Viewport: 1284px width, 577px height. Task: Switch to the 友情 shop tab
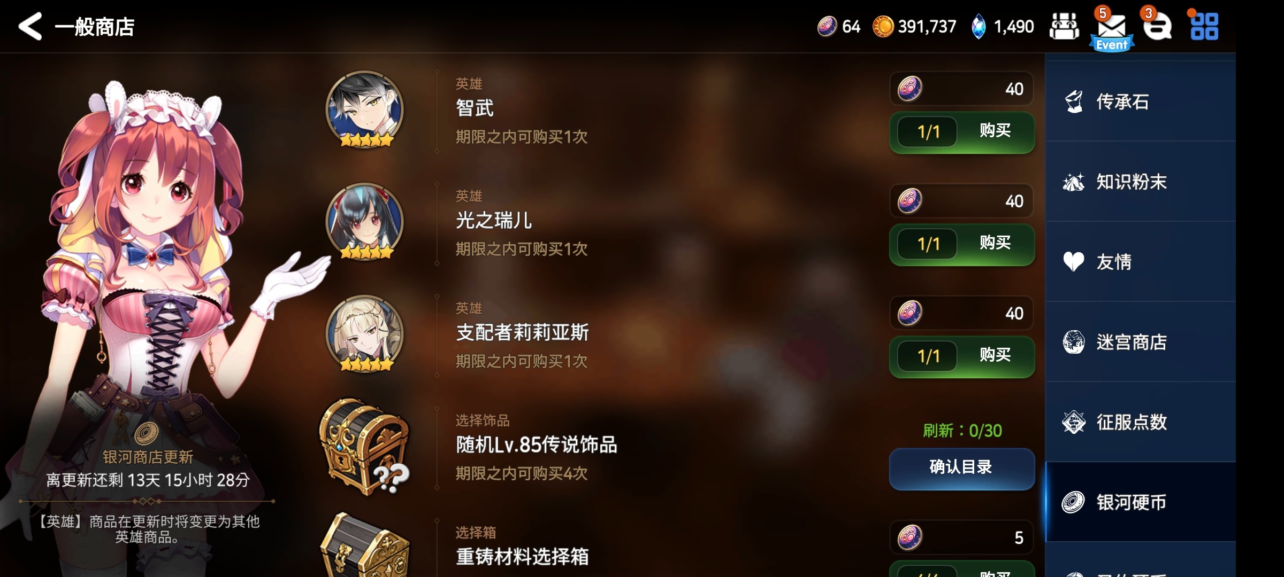point(1141,262)
